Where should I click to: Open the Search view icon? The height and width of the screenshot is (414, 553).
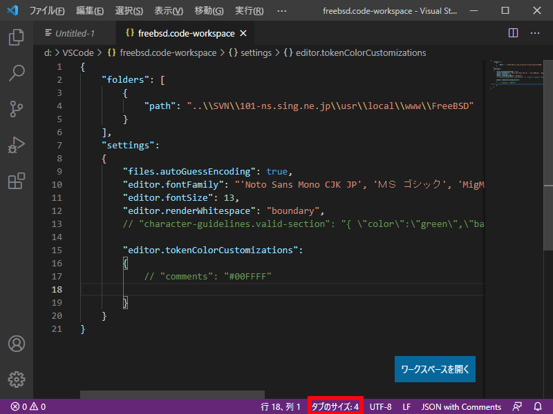16,72
